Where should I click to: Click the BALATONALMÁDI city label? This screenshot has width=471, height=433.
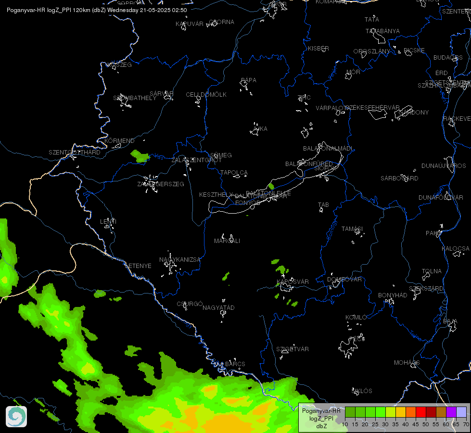[328, 149]
